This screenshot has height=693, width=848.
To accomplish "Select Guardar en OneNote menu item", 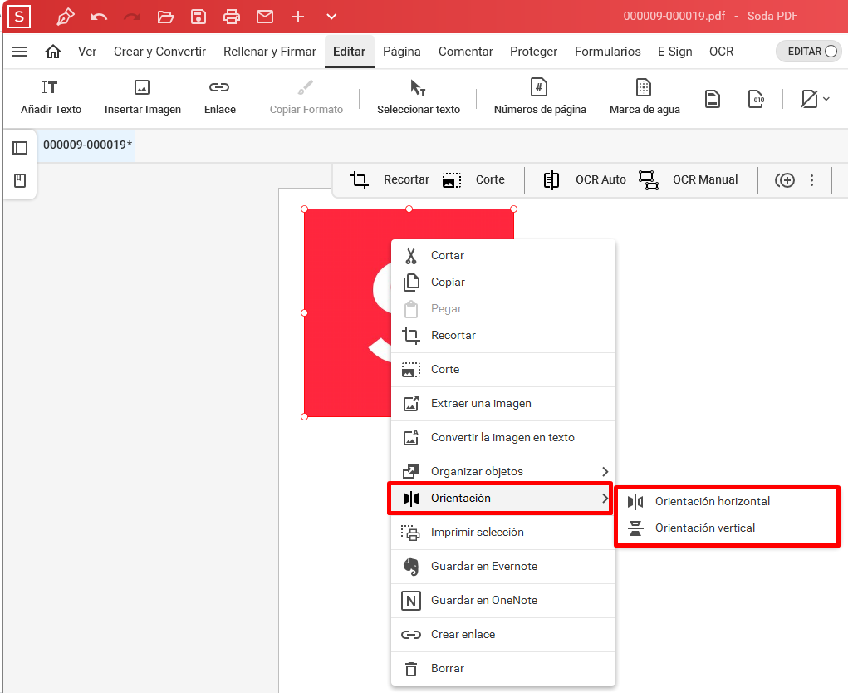I will coord(503,600).
